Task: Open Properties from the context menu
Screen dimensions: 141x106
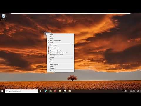Action: 61,71
